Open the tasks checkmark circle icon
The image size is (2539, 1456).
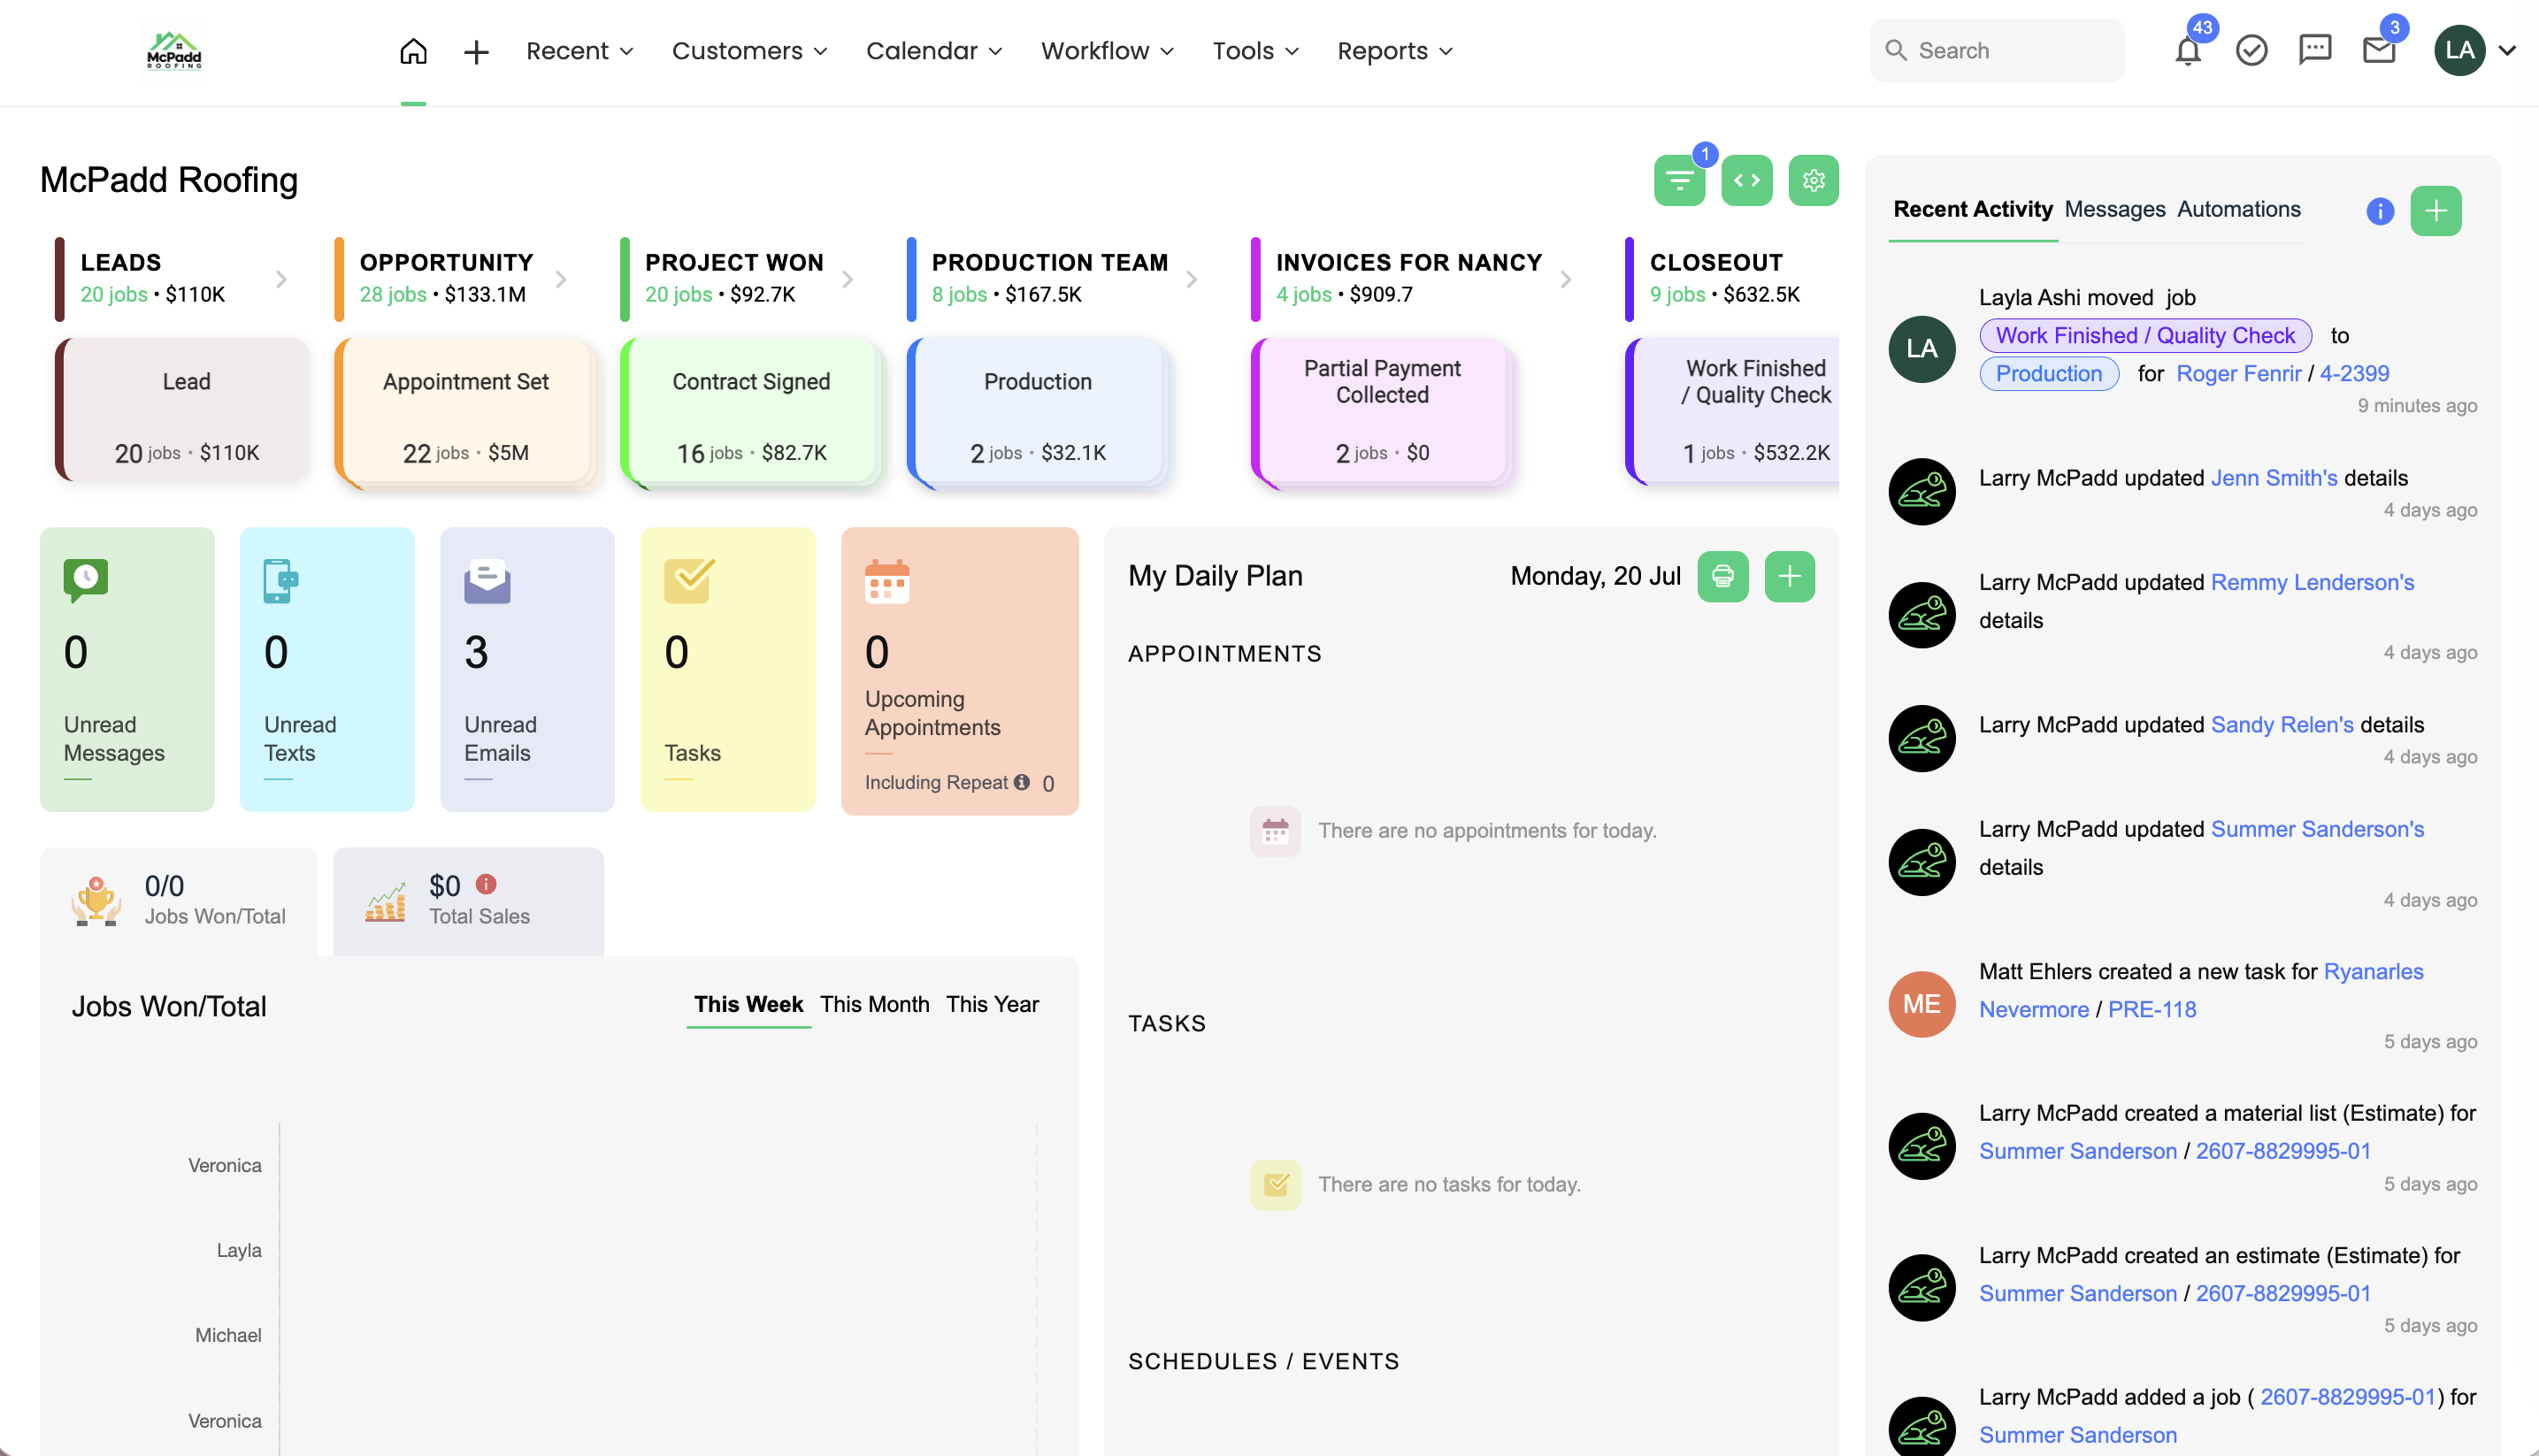point(2251,51)
